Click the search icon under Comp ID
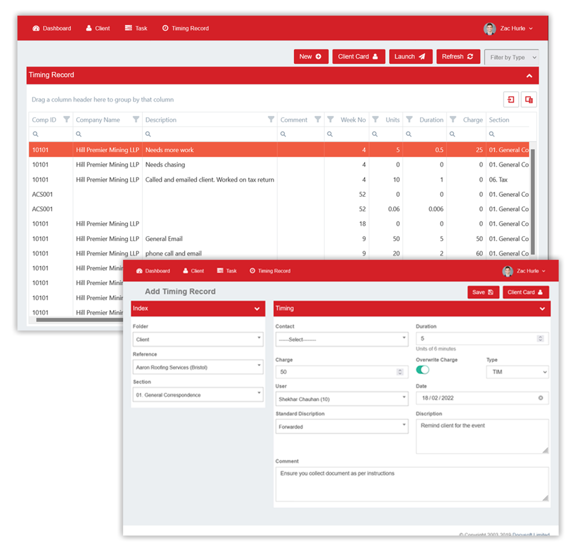Screen dimensions: 569x553 click(36, 134)
